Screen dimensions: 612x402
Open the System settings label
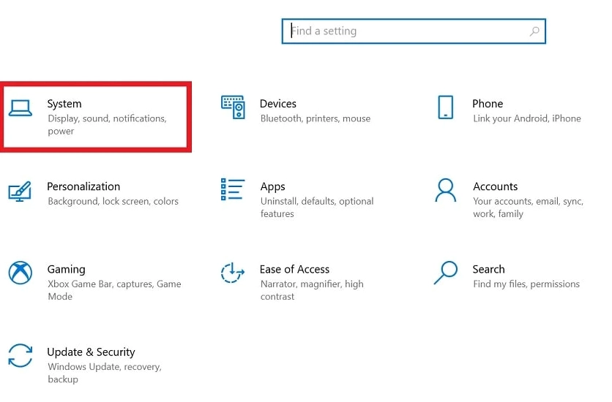tap(64, 104)
